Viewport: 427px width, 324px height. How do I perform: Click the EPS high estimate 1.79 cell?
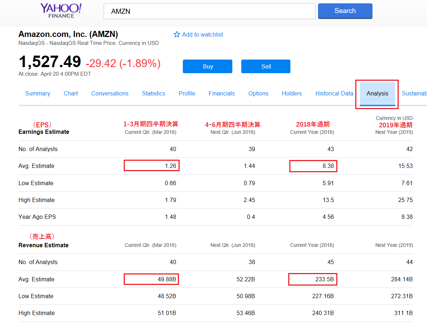[x=170, y=200]
